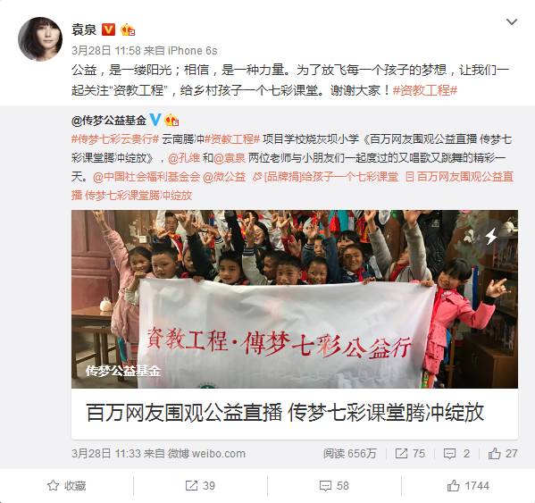
Task: Open the 百万网友围观公益直播 article card title
Action: coord(285,413)
